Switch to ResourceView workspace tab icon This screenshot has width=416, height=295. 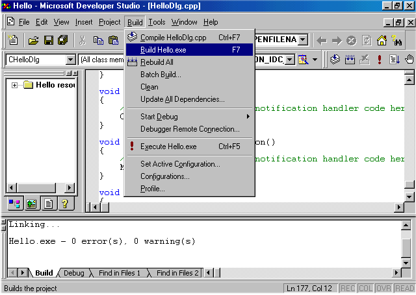click(32, 204)
